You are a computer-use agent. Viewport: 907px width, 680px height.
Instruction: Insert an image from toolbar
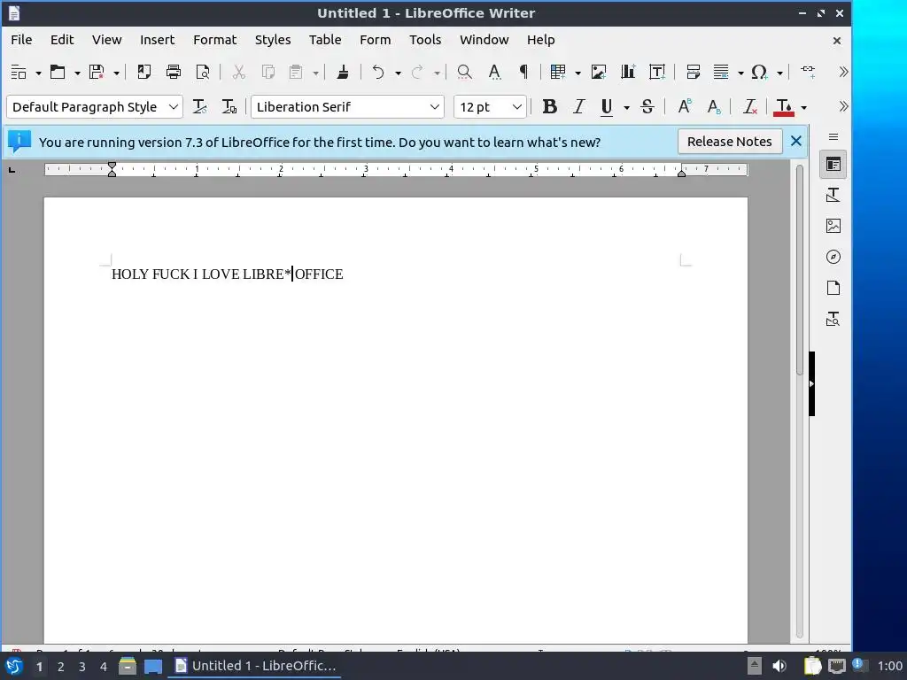pos(599,72)
